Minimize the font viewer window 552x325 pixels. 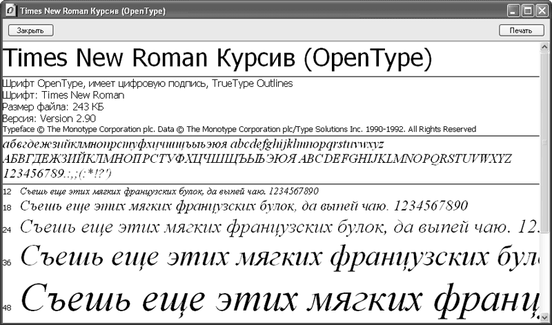pos(514,12)
